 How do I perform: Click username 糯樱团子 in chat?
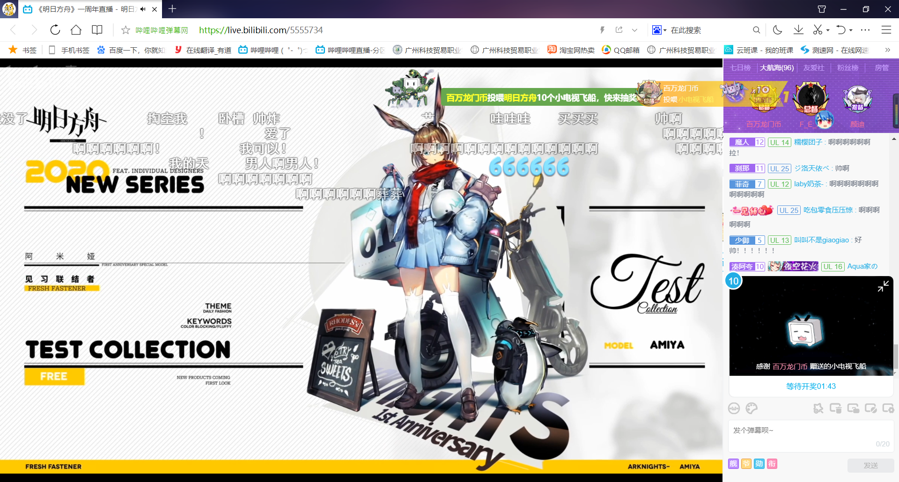click(808, 142)
